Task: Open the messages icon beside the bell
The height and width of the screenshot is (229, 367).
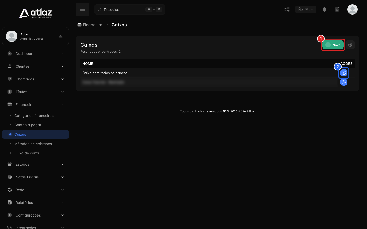Action: [x=337, y=9]
